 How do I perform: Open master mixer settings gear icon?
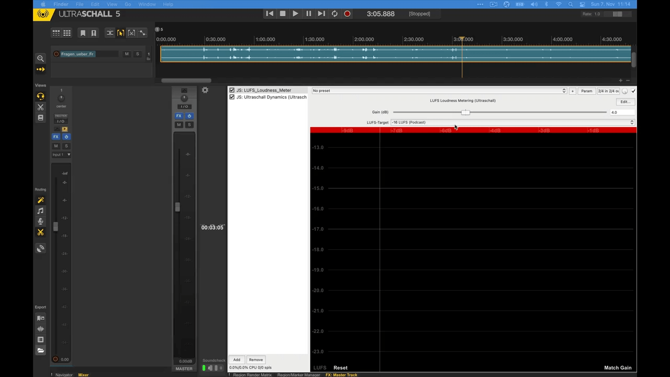pos(205,90)
